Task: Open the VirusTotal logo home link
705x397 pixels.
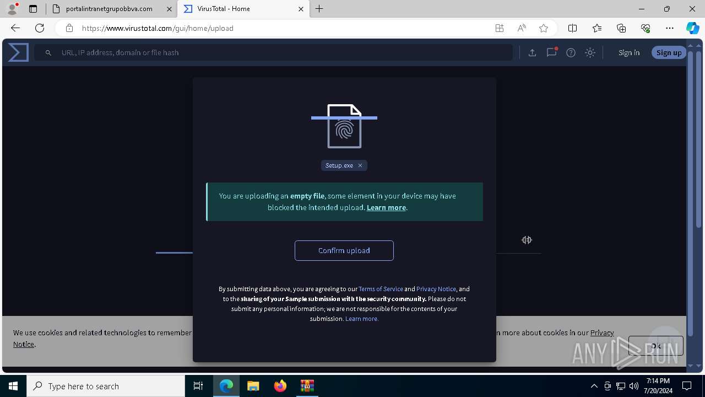Action: coord(18,52)
